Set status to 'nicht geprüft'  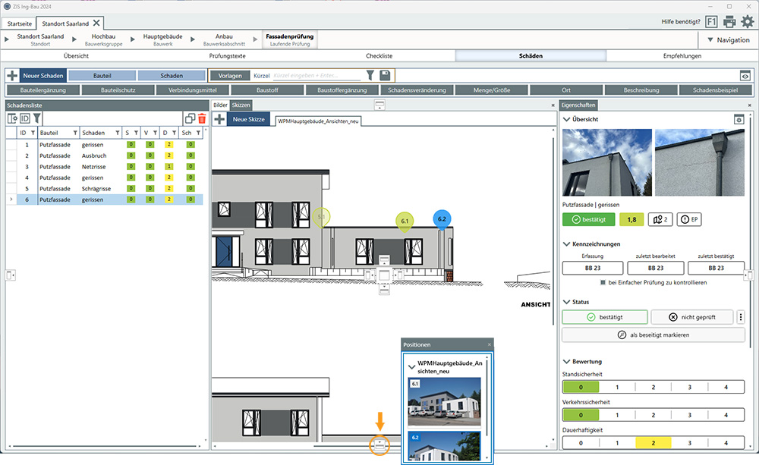[691, 317]
